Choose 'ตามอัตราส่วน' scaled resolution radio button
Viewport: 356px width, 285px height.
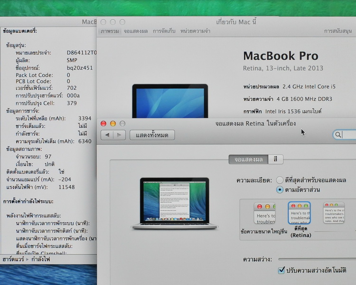(x=280, y=190)
